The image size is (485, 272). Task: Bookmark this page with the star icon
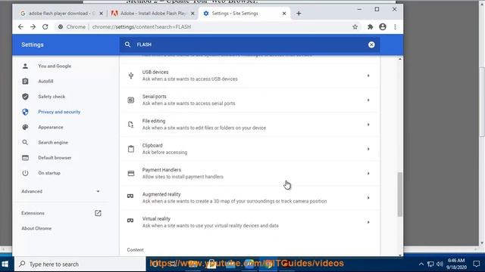[x=355, y=27]
